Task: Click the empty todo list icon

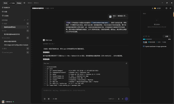Action: [157, 20]
